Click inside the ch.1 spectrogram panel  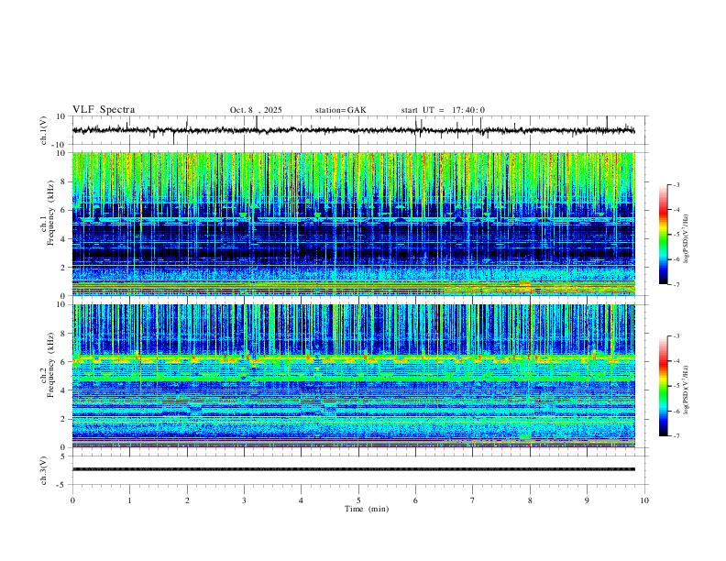(x=353, y=224)
